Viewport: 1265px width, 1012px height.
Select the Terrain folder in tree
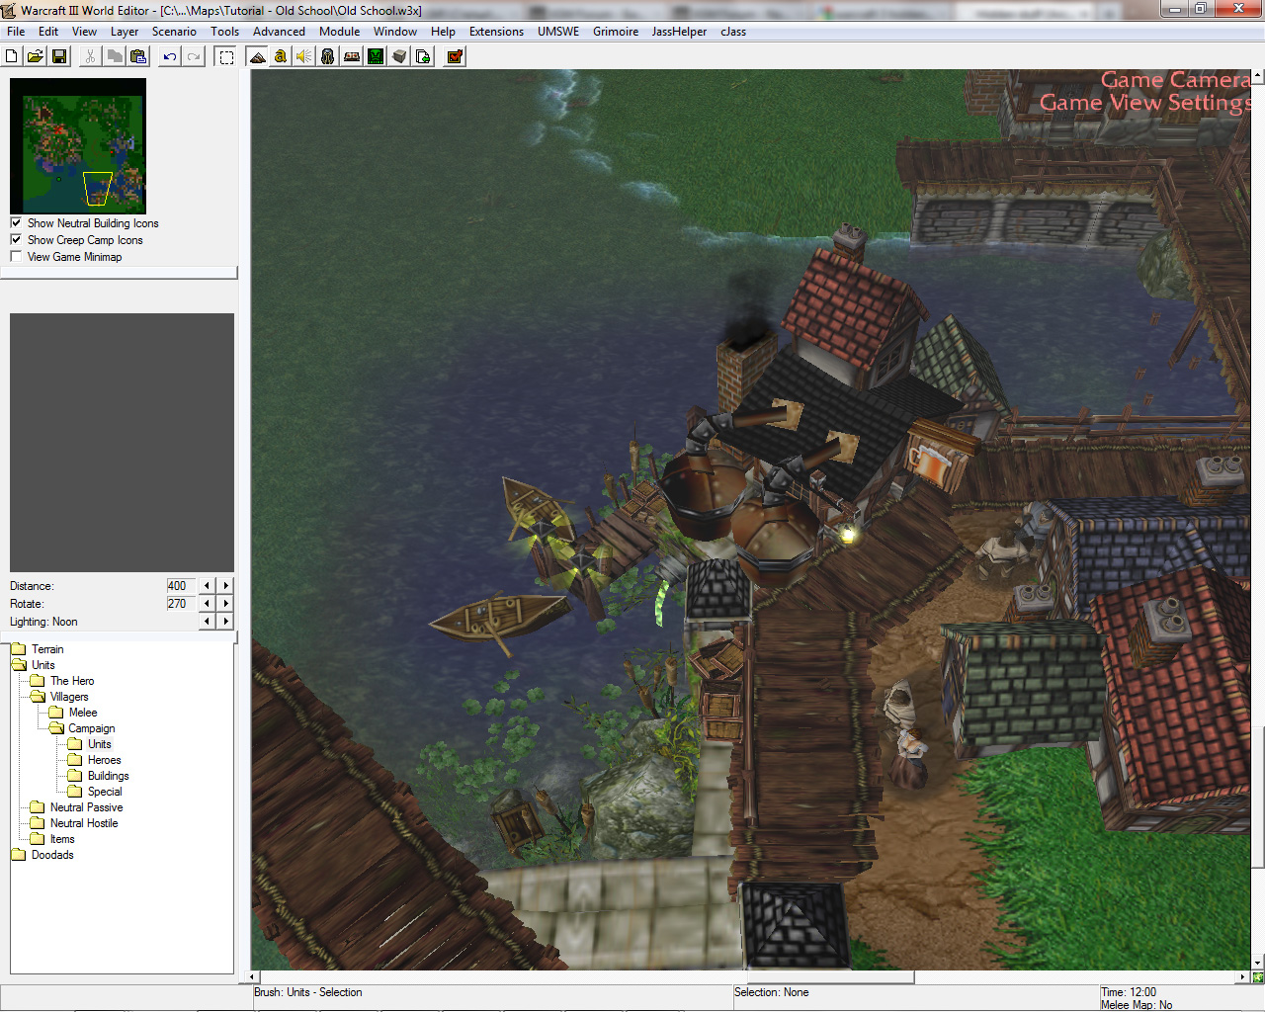click(x=47, y=649)
